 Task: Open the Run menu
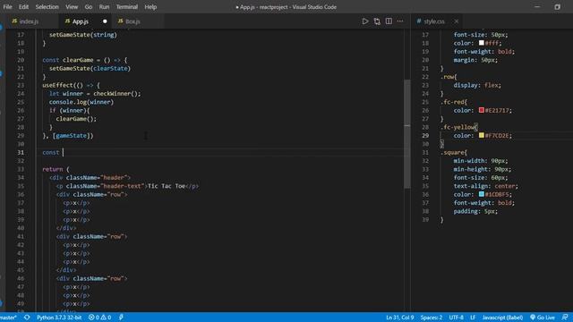[x=104, y=6]
